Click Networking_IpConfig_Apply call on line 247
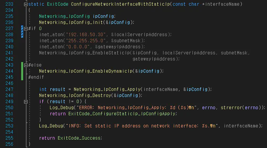This screenshot has width=267, height=148. [107, 89]
